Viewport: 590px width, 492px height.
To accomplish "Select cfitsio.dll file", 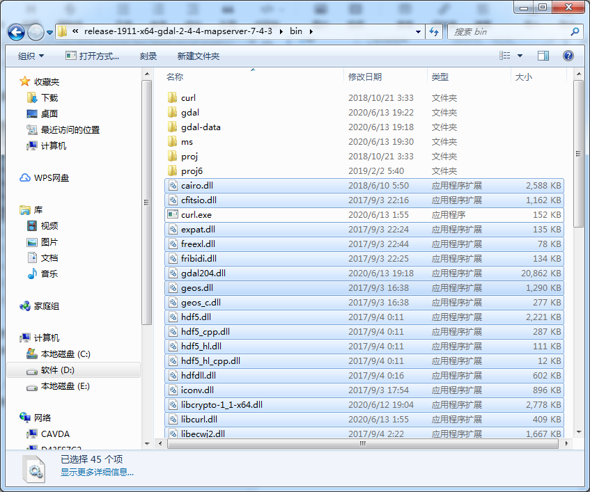I will (364, 200).
